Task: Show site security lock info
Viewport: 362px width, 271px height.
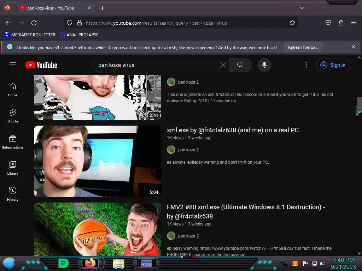Action: click(80, 23)
